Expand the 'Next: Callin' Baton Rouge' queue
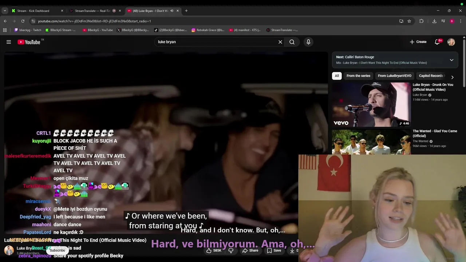466x262 pixels. [451, 60]
